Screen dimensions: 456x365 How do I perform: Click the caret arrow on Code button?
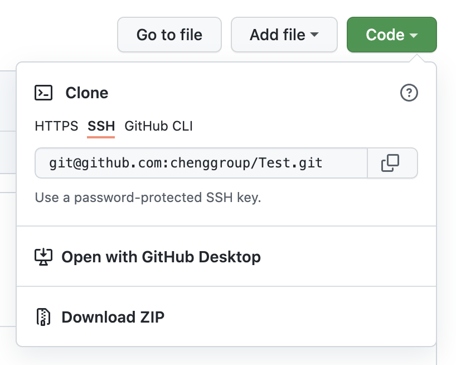coord(414,35)
